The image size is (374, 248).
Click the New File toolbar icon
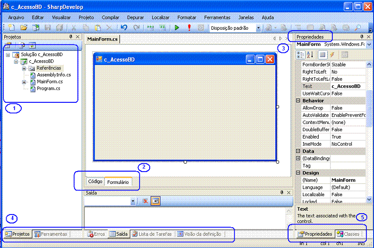point(11,28)
